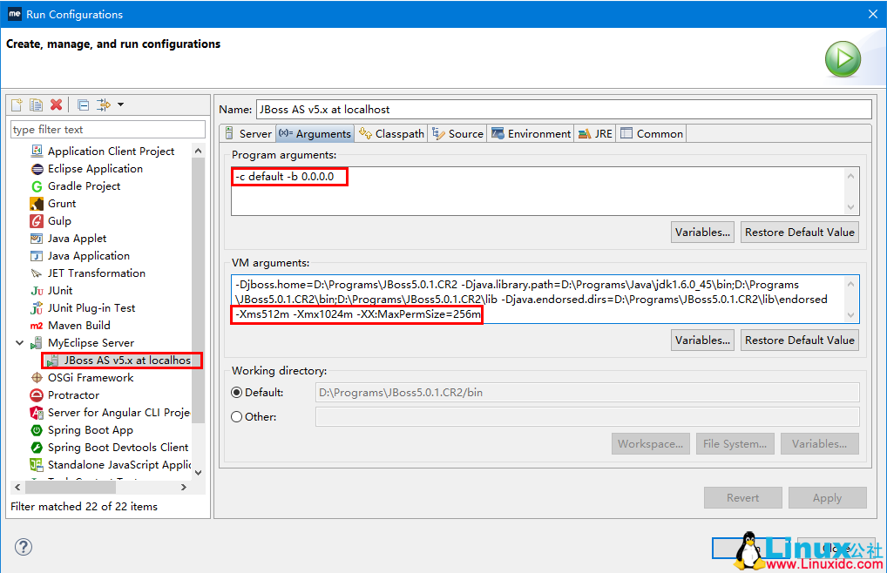Select Spring Boot App configuration type
Screen dimensions: 887x573
click(x=90, y=429)
